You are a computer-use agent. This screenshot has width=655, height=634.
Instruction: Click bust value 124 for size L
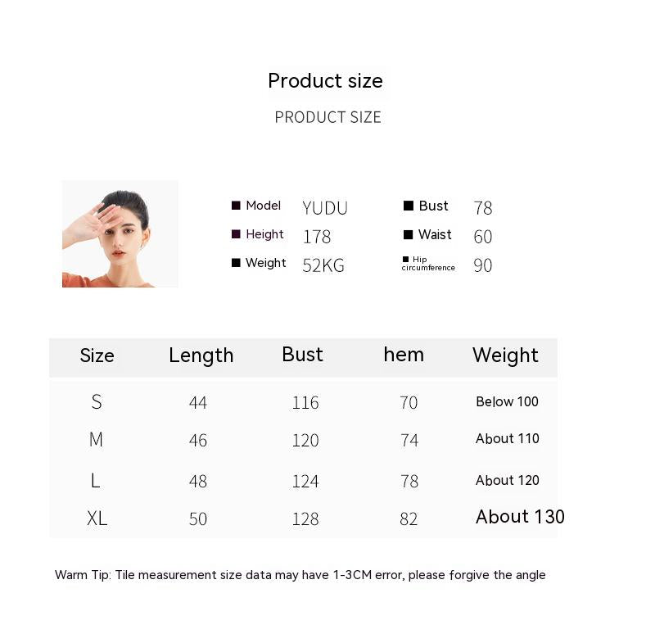pos(305,482)
